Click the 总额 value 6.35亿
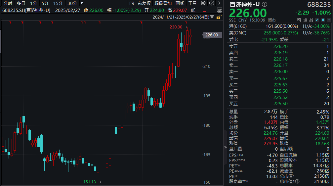333x186 pixels. click(x=271, y=127)
